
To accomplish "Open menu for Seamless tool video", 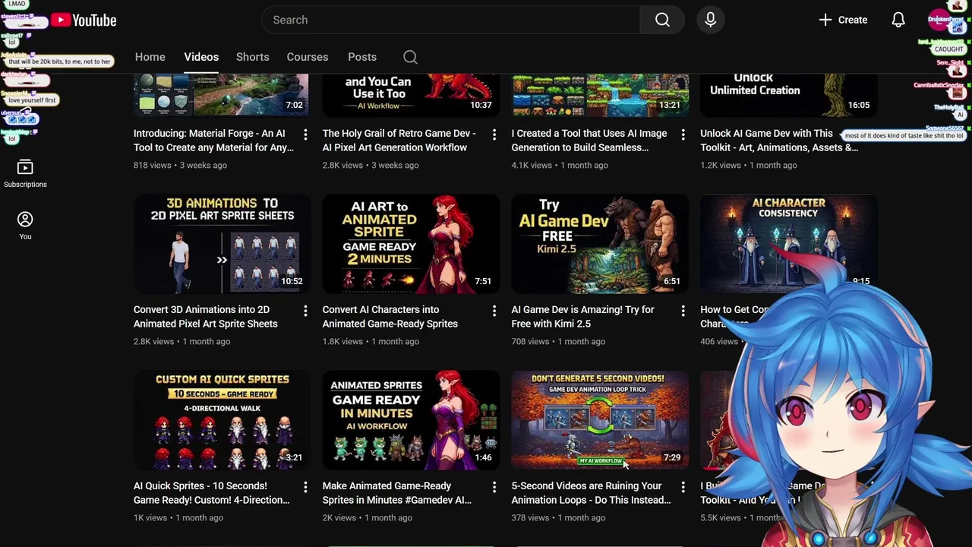I will 683,134.
